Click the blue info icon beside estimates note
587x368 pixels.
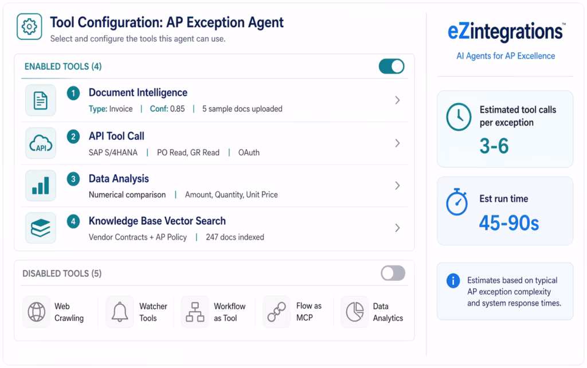(x=453, y=280)
